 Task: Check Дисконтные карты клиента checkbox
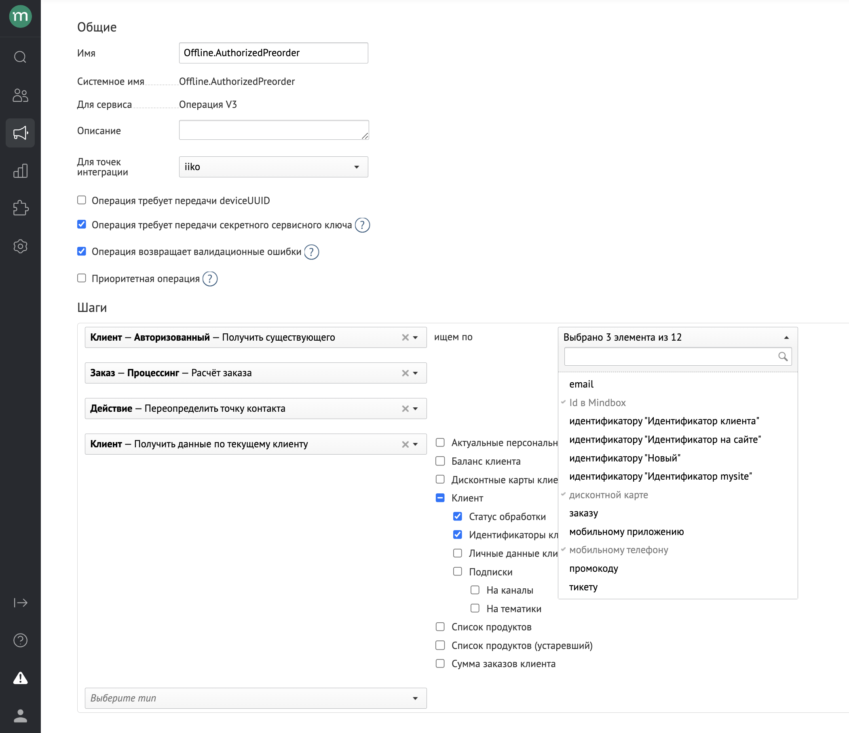coord(440,479)
